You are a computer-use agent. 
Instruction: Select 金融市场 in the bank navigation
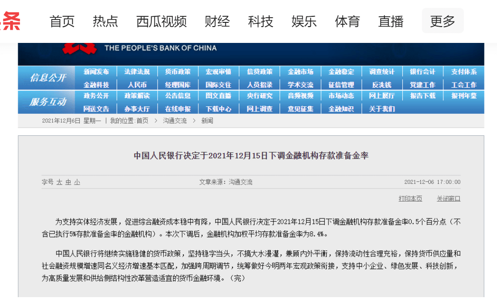point(301,72)
